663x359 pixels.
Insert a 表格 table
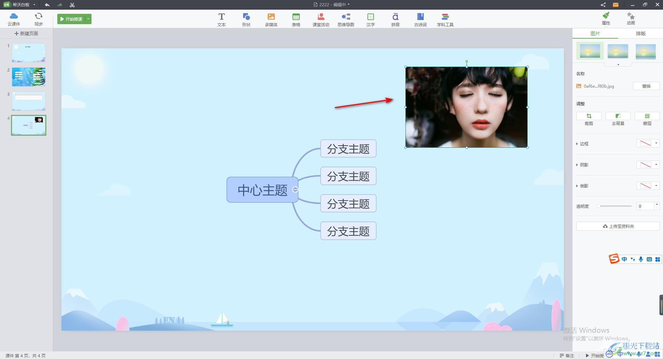point(296,19)
